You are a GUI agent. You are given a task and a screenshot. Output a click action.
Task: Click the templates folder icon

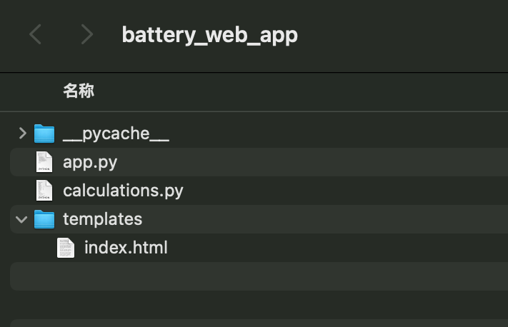coord(44,219)
